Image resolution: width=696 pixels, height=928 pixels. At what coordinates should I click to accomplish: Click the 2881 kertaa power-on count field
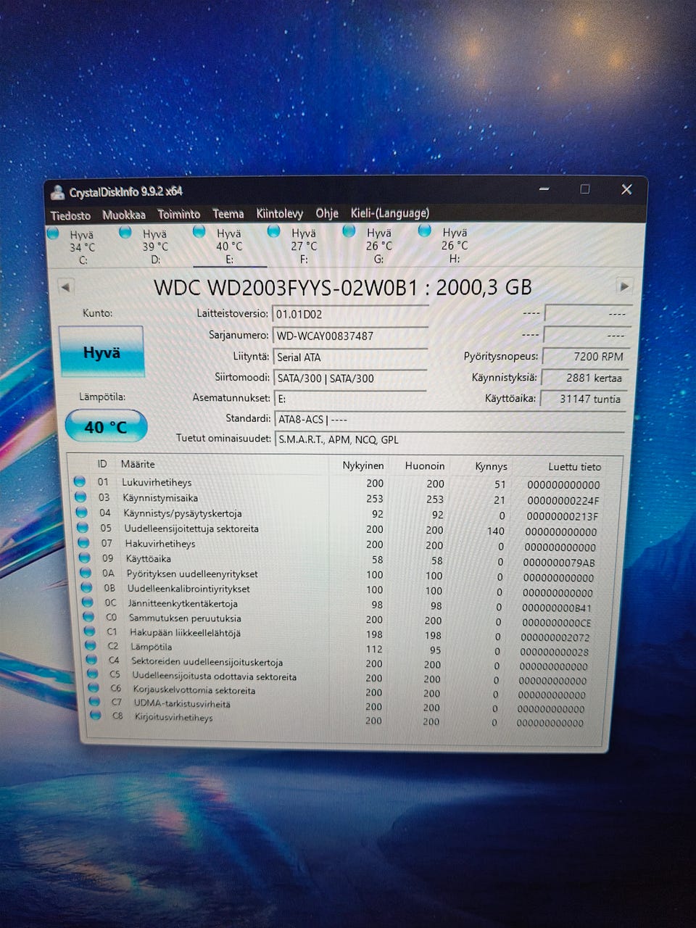[585, 377]
